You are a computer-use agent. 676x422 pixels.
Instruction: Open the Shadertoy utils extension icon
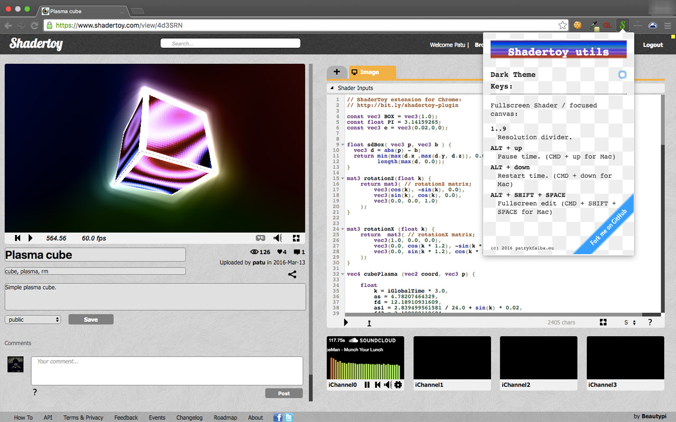622,24
